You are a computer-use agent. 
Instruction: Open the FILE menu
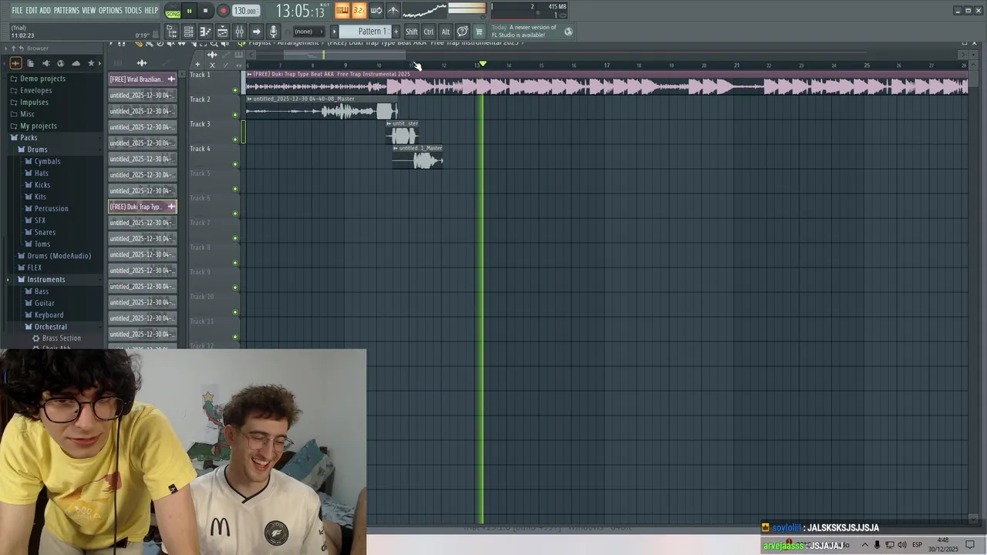pyautogui.click(x=17, y=10)
